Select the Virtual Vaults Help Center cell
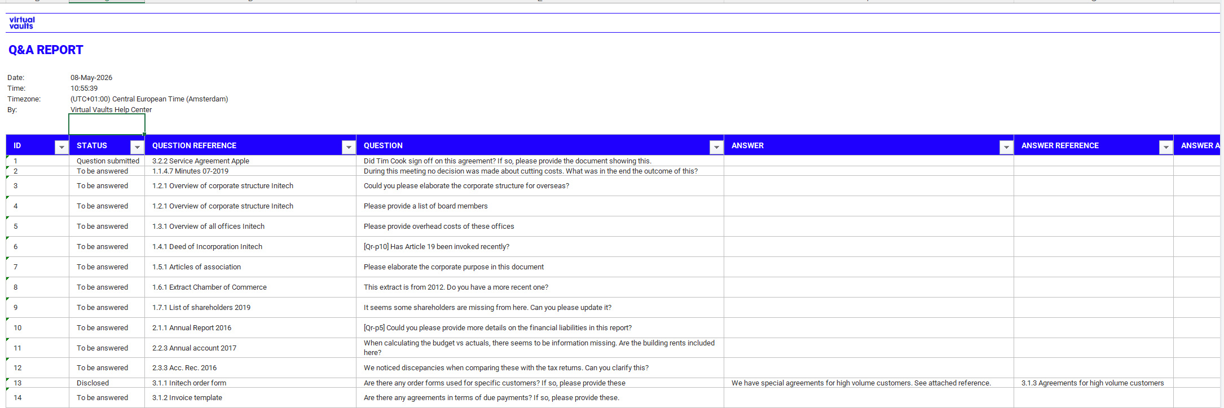This screenshot has width=1224, height=408. click(111, 110)
